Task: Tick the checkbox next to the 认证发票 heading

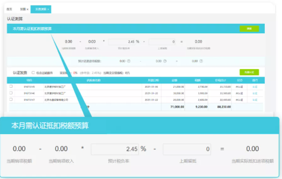Action: tap(33, 73)
